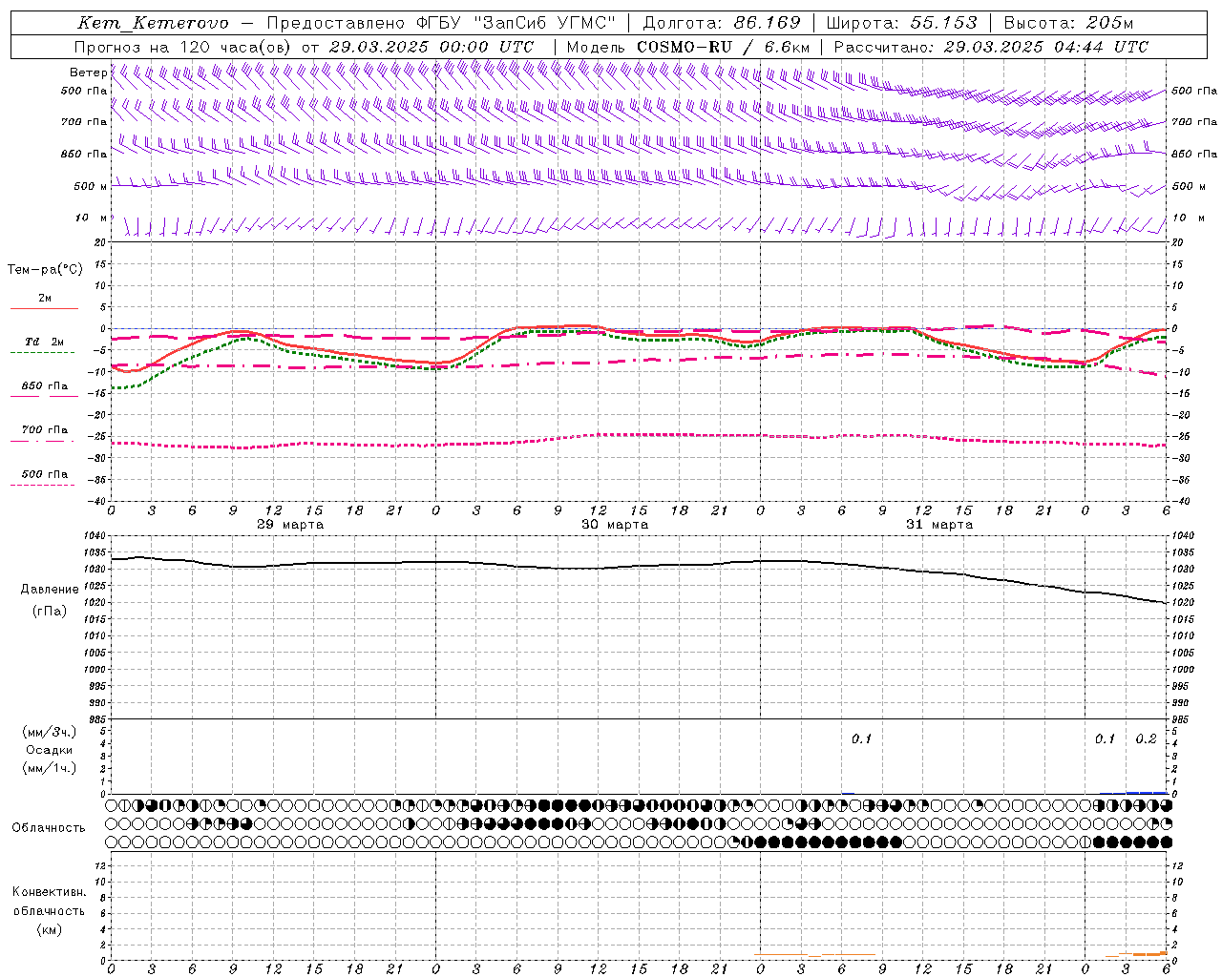Viewport: 1222px width, 977px height.
Task: Click the altitude label "Высота: 205м"
Action: tap(1068, 23)
